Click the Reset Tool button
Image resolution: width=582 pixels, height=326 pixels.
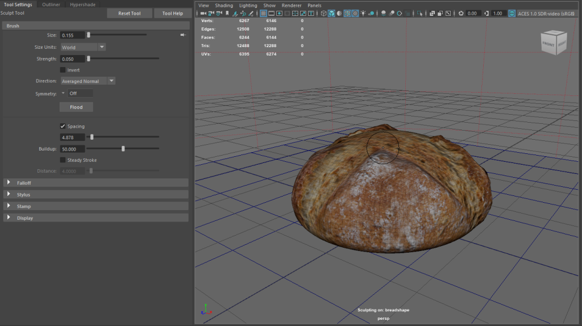130,13
